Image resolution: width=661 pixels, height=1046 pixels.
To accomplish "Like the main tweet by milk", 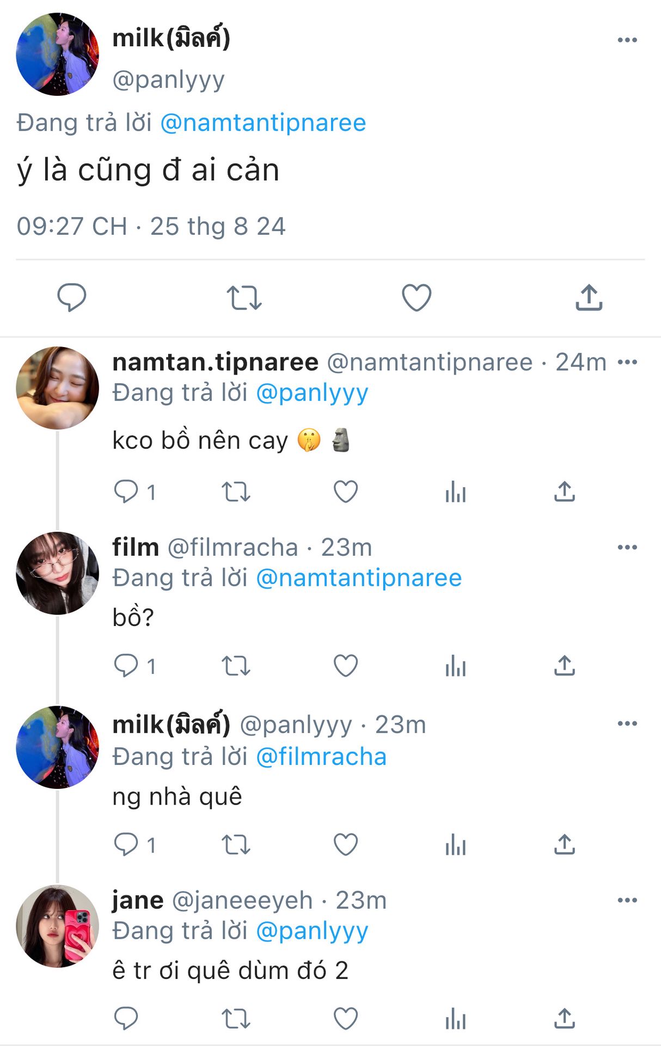I will pos(417,297).
